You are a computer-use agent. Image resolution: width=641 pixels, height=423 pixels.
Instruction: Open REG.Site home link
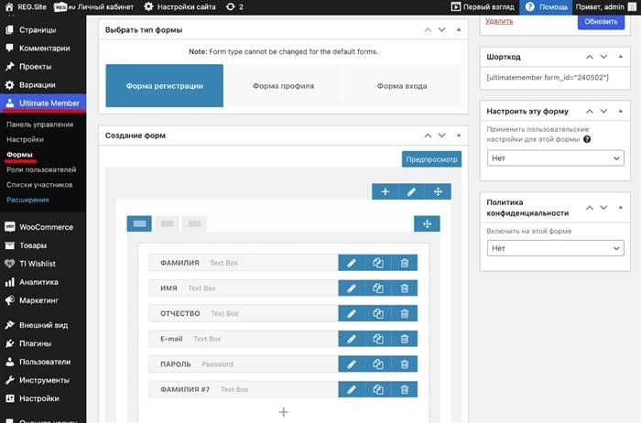pos(25,7)
